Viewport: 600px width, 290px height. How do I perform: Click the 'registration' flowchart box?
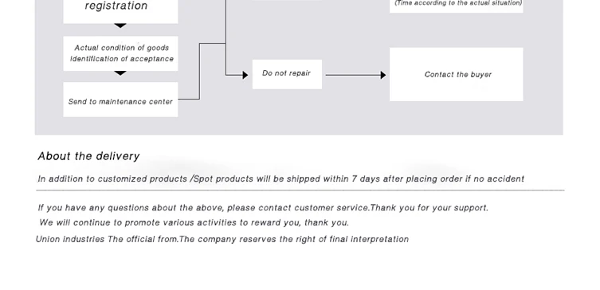pyautogui.click(x=120, y=11)
